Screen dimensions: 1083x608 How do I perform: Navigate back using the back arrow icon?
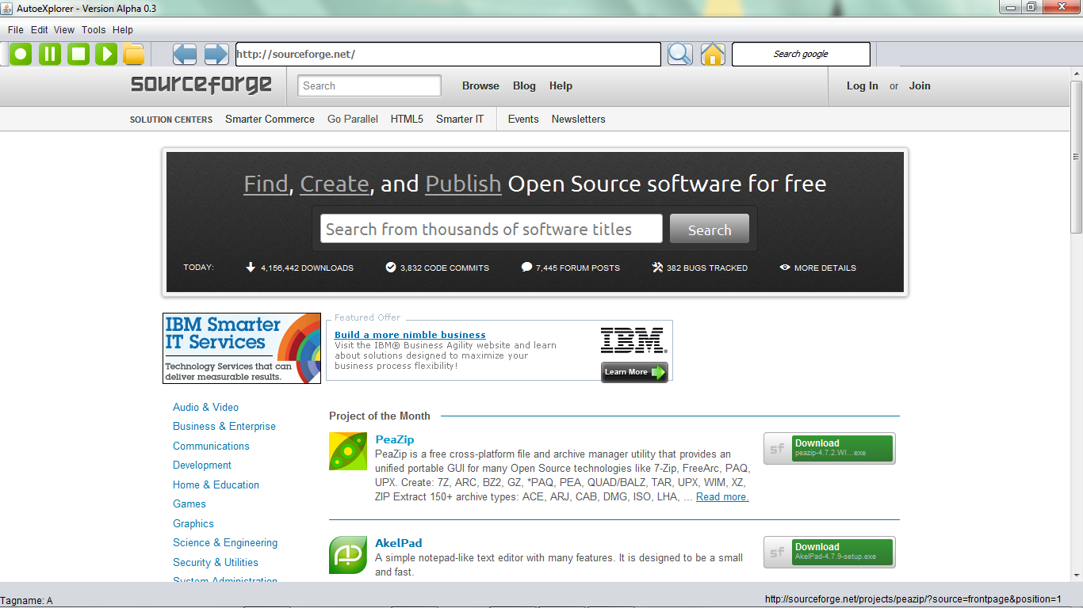point(185,54)
